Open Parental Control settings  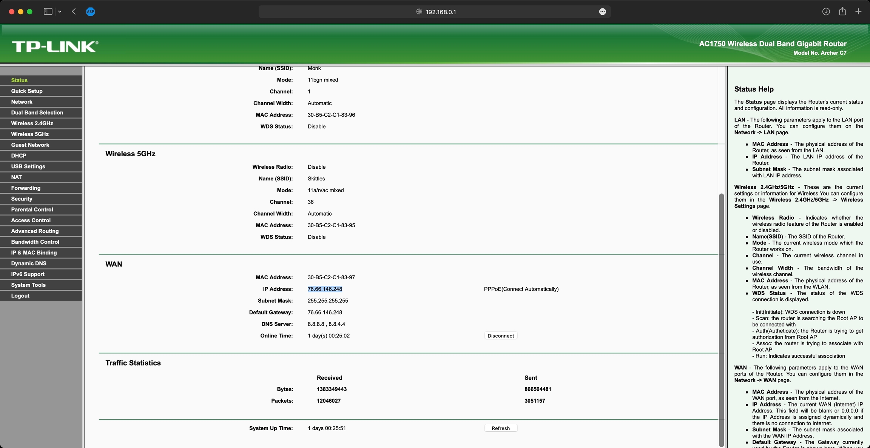[32, 209]
